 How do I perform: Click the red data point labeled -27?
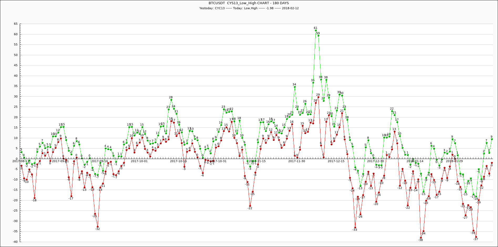(x=465, y=215)
